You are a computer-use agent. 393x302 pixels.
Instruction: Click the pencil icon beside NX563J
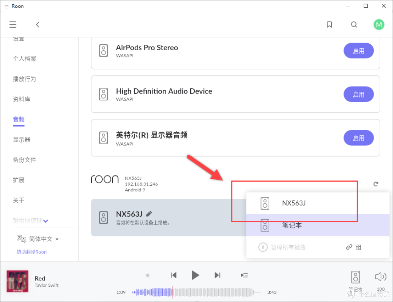coord(149,214)
